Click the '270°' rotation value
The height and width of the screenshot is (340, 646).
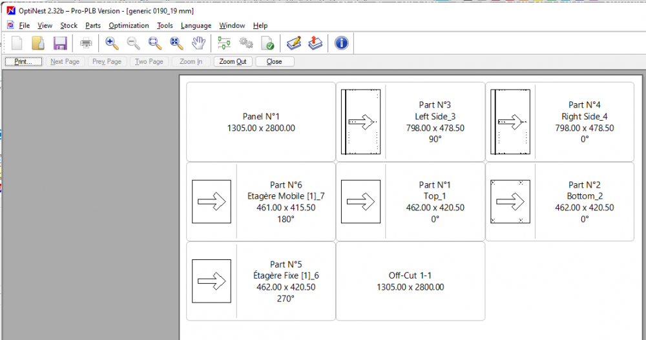coord(286,299)
